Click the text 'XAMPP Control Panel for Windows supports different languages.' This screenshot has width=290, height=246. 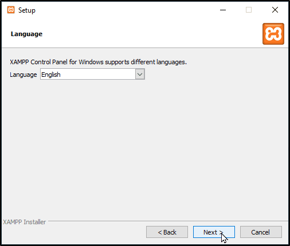[x=98, y=62]
